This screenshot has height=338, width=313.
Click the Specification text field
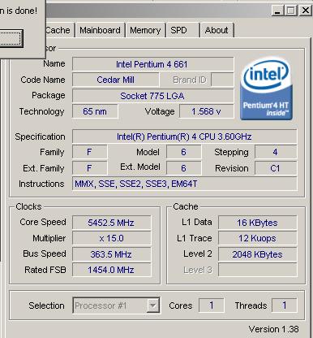click(185, 136)
